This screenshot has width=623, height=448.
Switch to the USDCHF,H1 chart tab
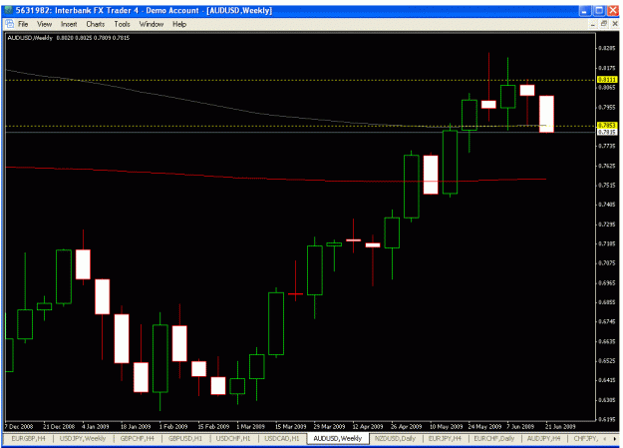[233, 438]
